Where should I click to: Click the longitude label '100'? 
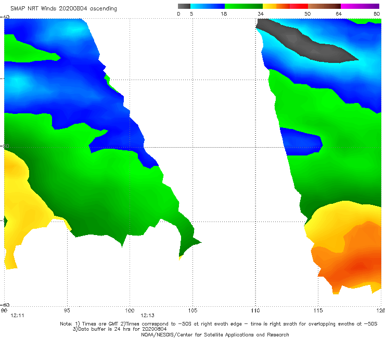[x=130, y=311]
